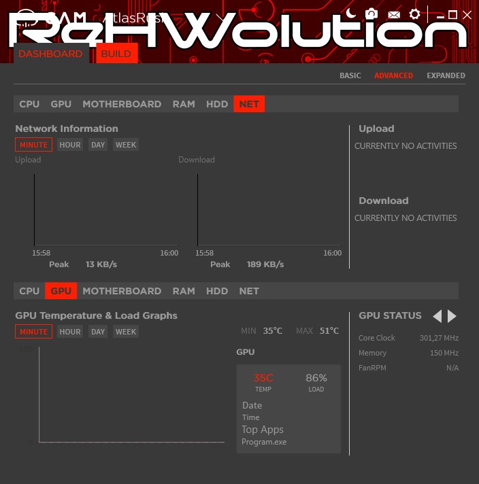
Task: Switch lower panel to Motherboard tab
Action: coord(122,291)
